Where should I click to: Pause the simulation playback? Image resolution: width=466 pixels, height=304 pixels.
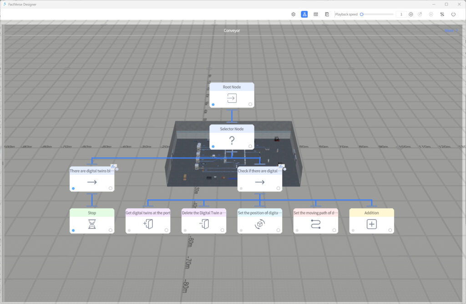411,14
